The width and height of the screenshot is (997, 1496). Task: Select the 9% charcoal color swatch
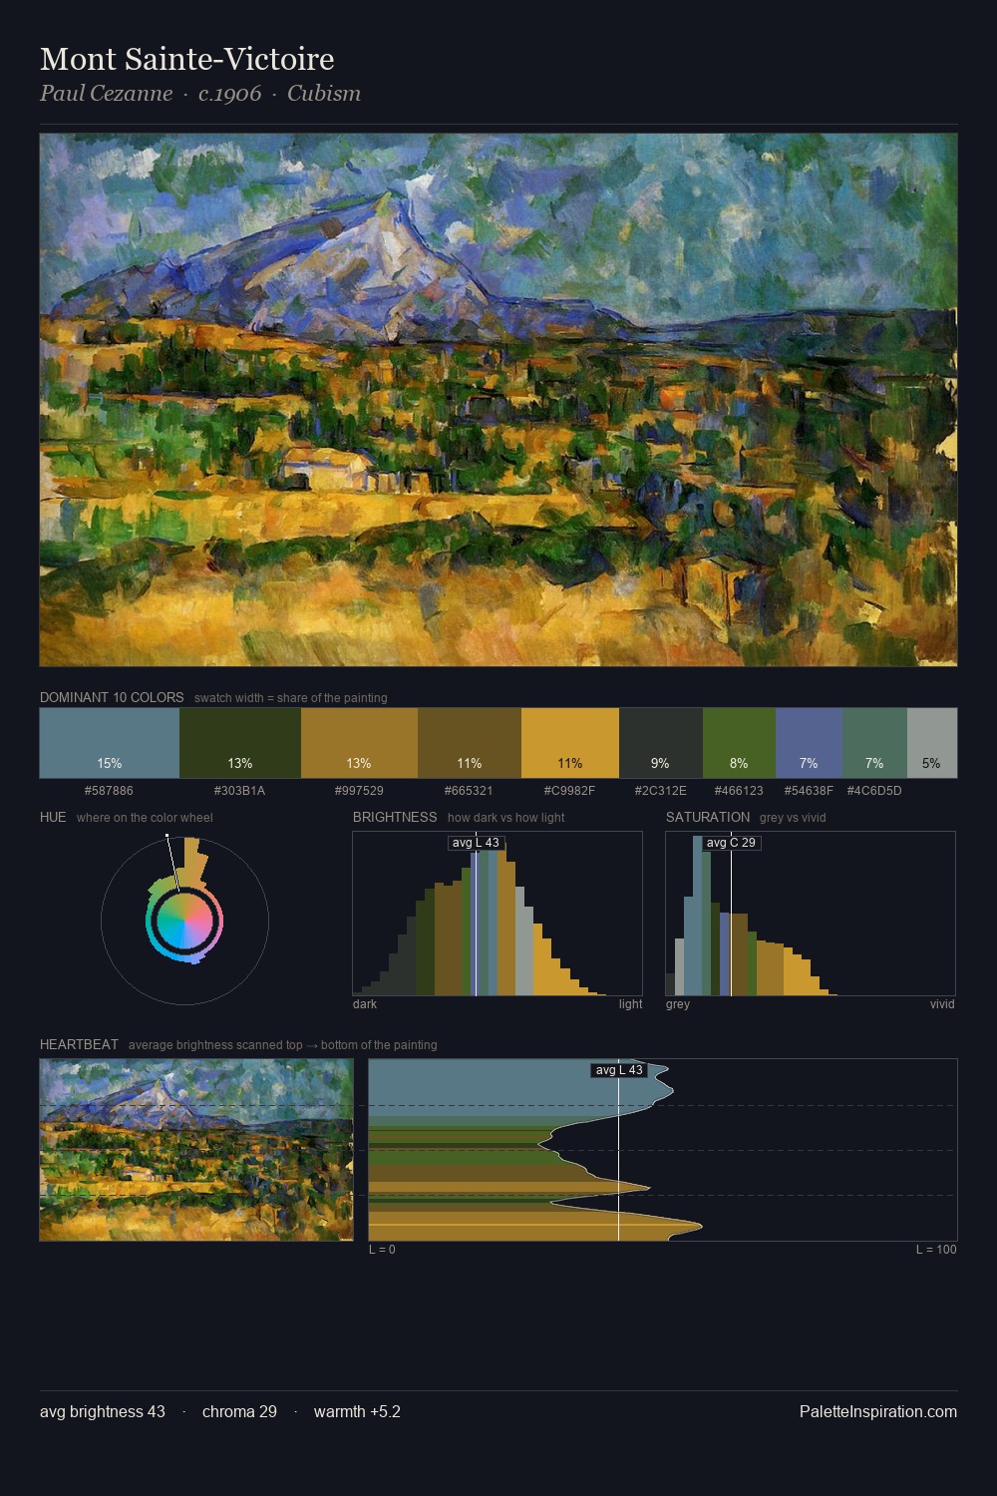pyautogui.click(x=661, y=743)
